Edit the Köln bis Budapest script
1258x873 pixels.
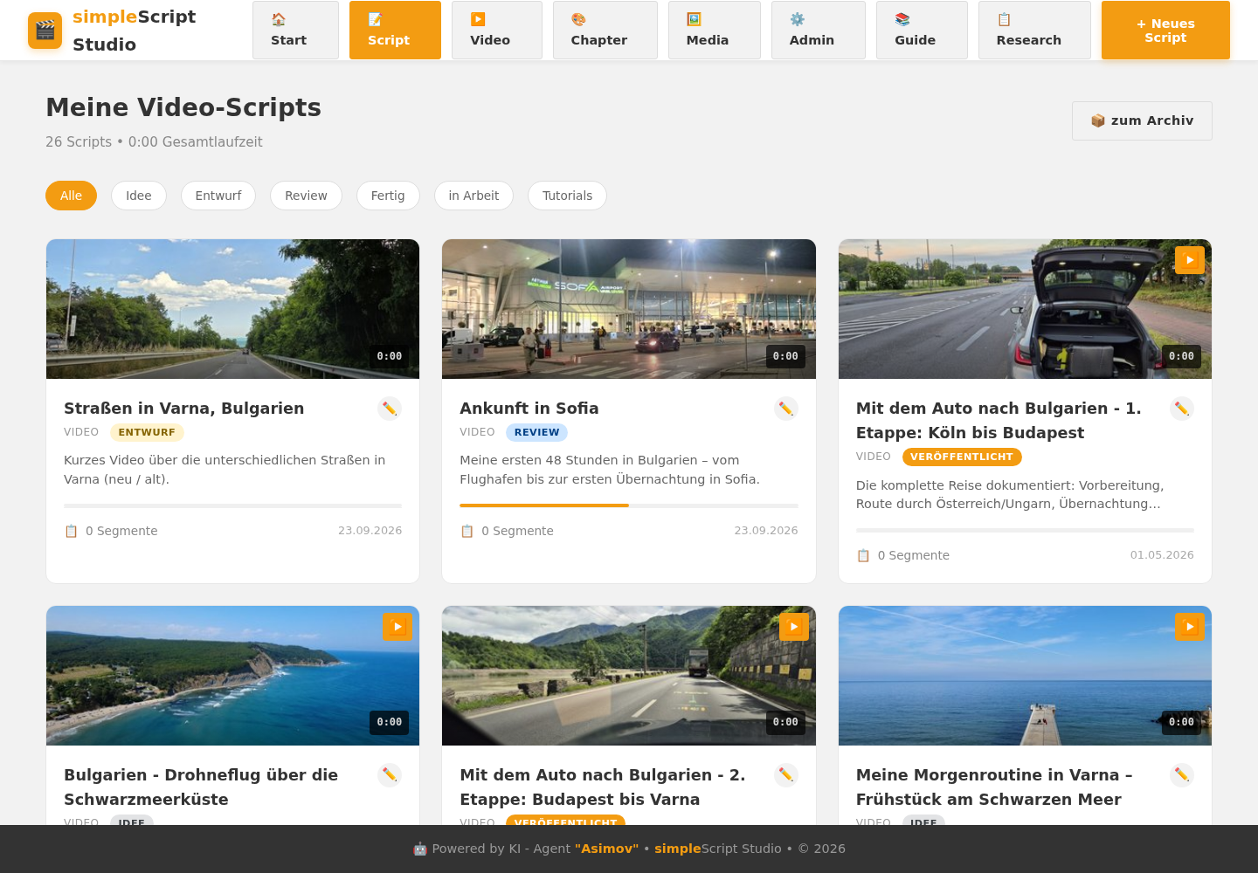tap(1182, 409)
